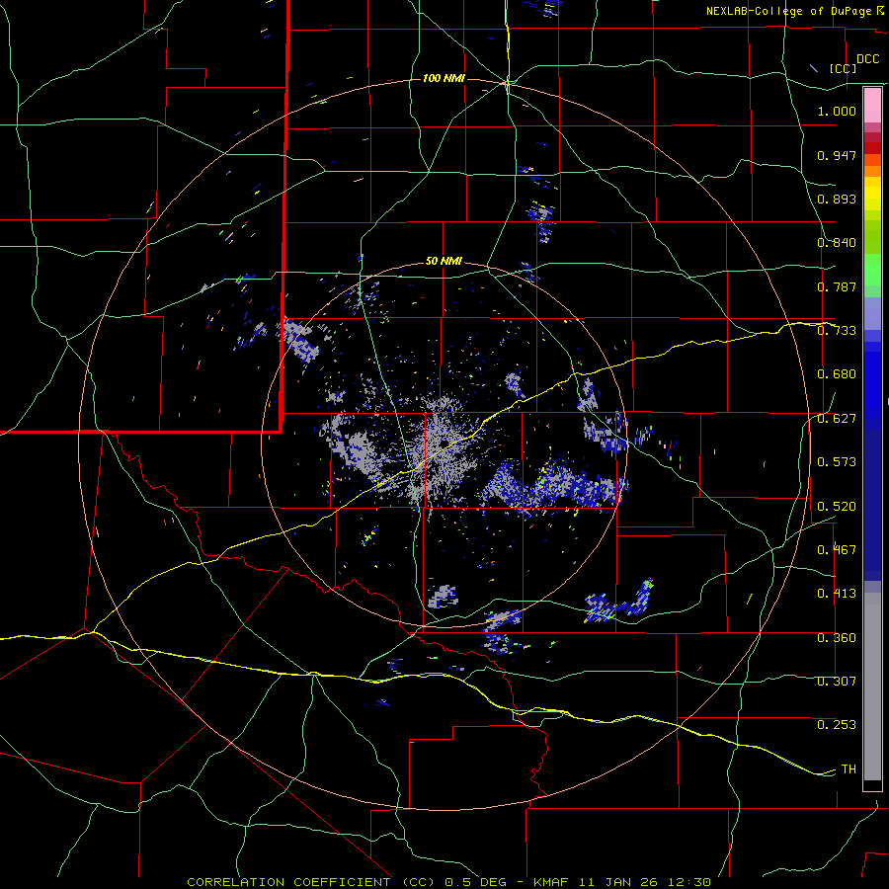This screenshot has height=889, width=889.
Task: Click the 0.520 scale value
Action: 837,506
